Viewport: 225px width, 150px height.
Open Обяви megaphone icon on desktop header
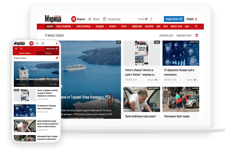click(x=90, y=19)
